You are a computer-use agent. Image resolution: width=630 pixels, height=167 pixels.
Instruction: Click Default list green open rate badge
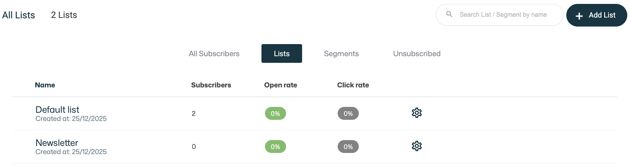276,114
